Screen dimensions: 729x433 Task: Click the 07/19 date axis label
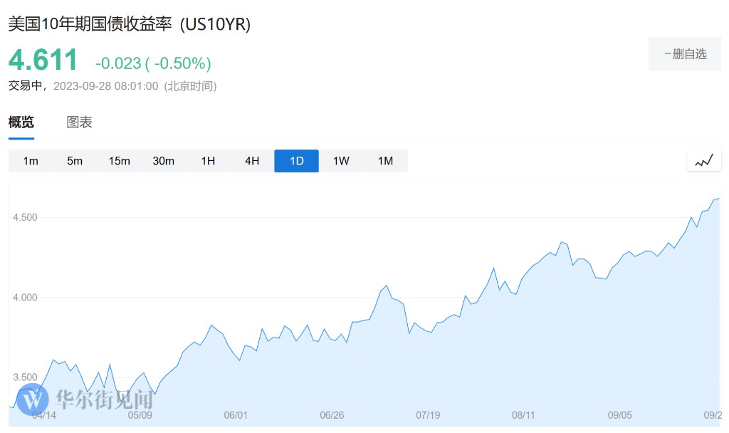click(428, 415)
